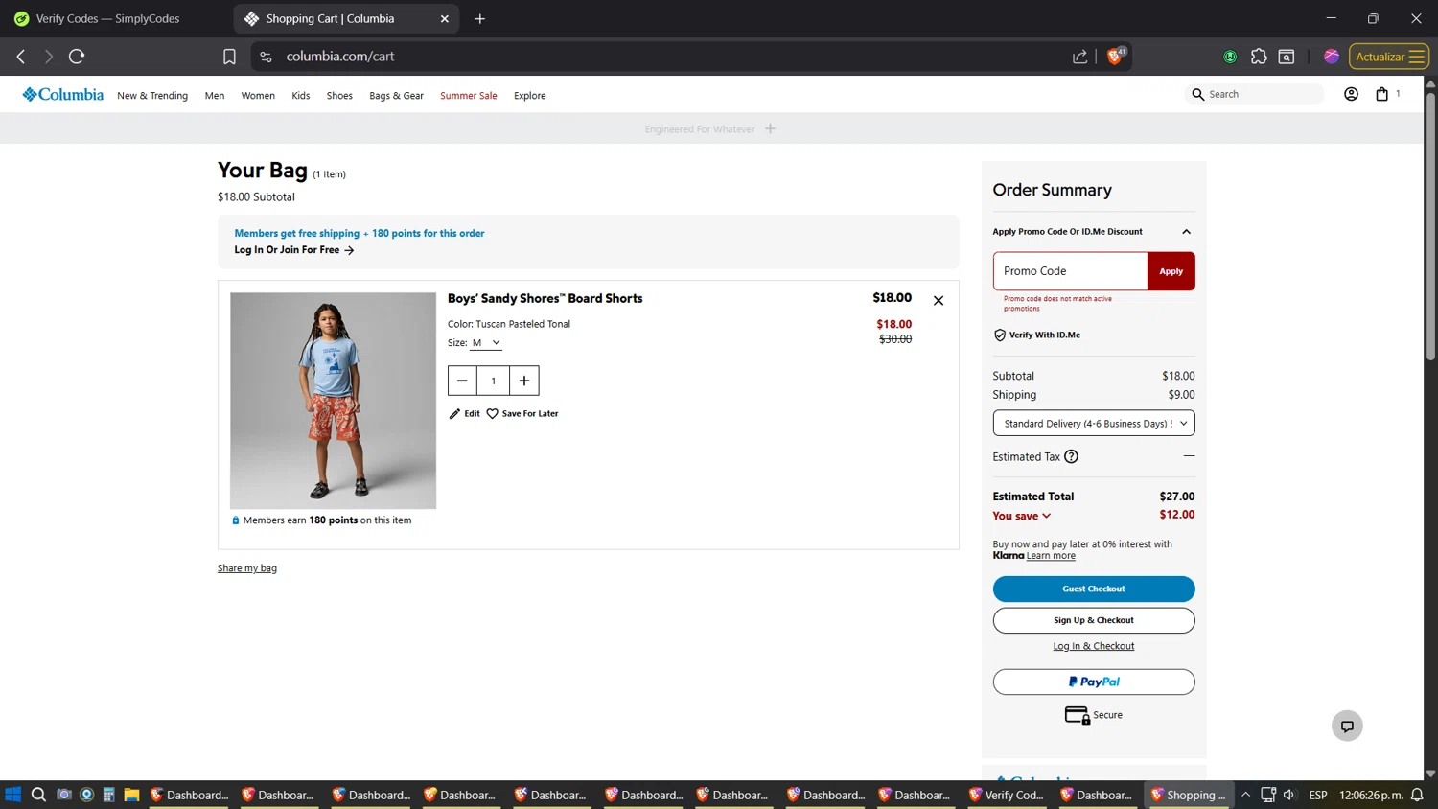Pay with PayPal button
This screenshot has width=1438, height=809.
[1094, 682]
